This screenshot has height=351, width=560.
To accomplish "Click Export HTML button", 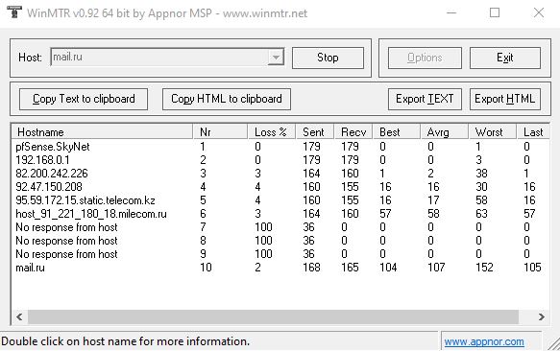I will point(505,99).
